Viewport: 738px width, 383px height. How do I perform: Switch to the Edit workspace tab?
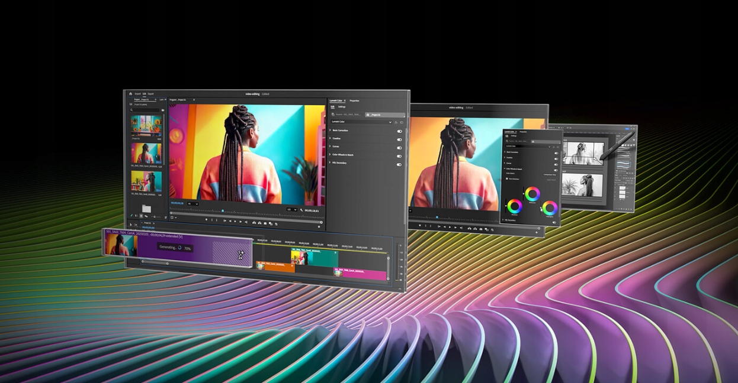tap(145, 93)
